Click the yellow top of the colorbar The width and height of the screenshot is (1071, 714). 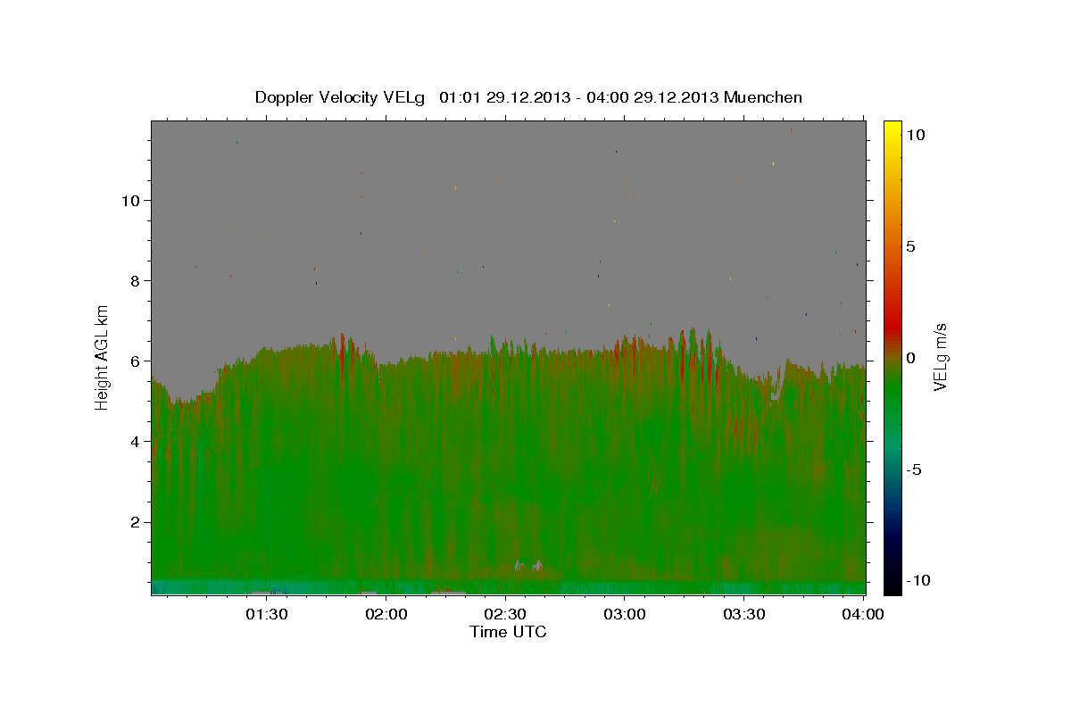pos(892,128)
